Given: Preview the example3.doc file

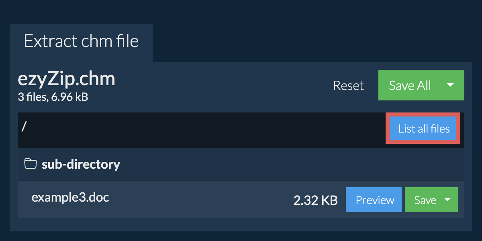Looking at the screenshot, I should point(375,200).
